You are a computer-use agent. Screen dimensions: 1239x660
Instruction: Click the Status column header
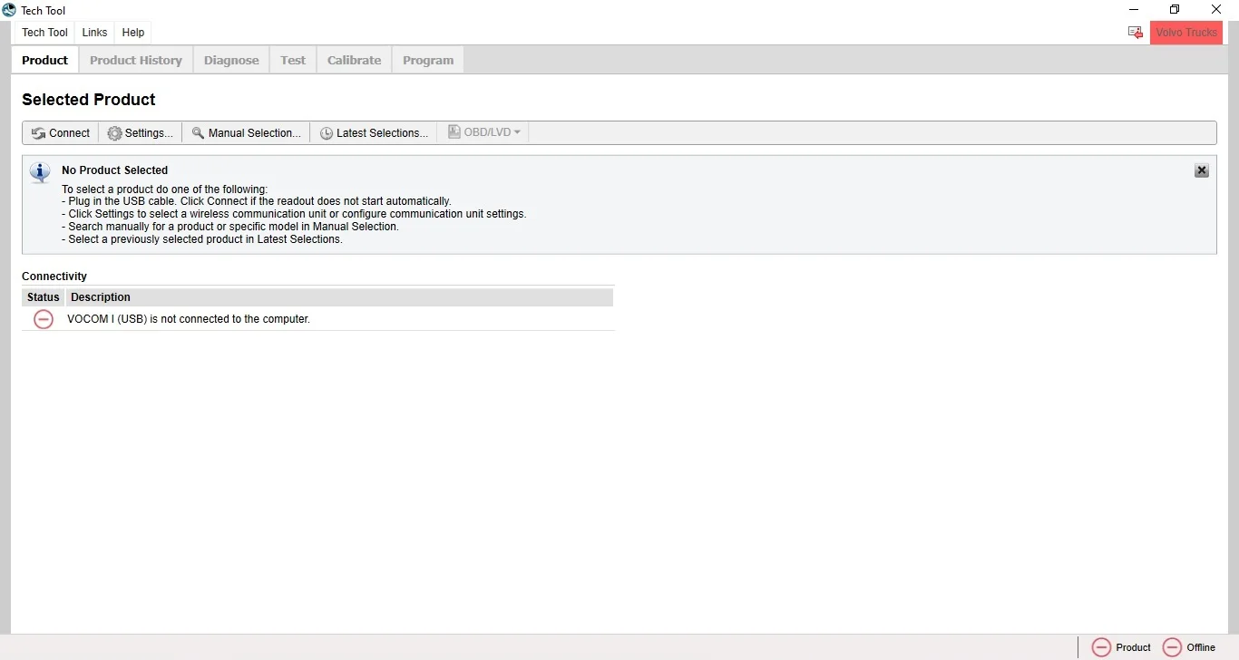pos(43,297)
